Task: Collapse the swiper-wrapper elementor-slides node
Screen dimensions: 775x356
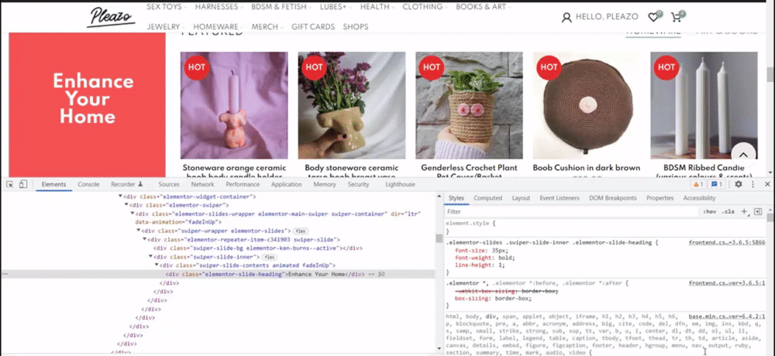Action: coord(139,231)
